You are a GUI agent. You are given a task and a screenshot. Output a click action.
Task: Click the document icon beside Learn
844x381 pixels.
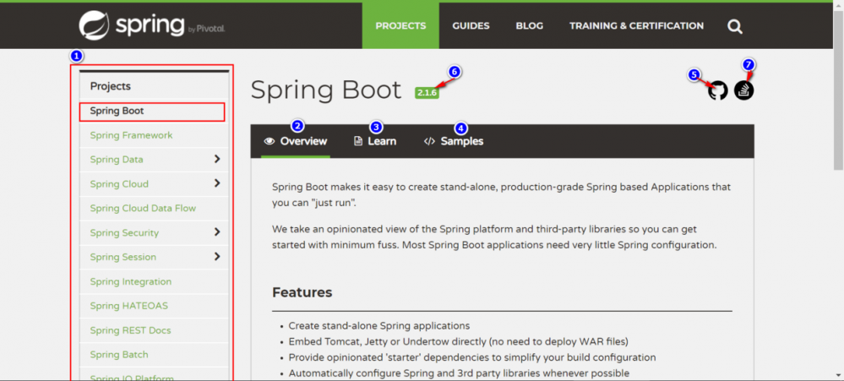click(x=358, y=142)
